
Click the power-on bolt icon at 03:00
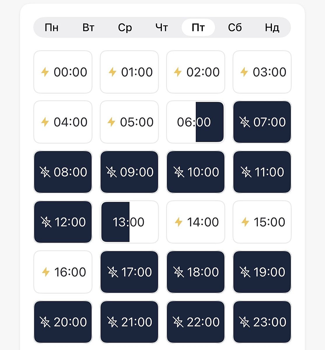(244, 72)
